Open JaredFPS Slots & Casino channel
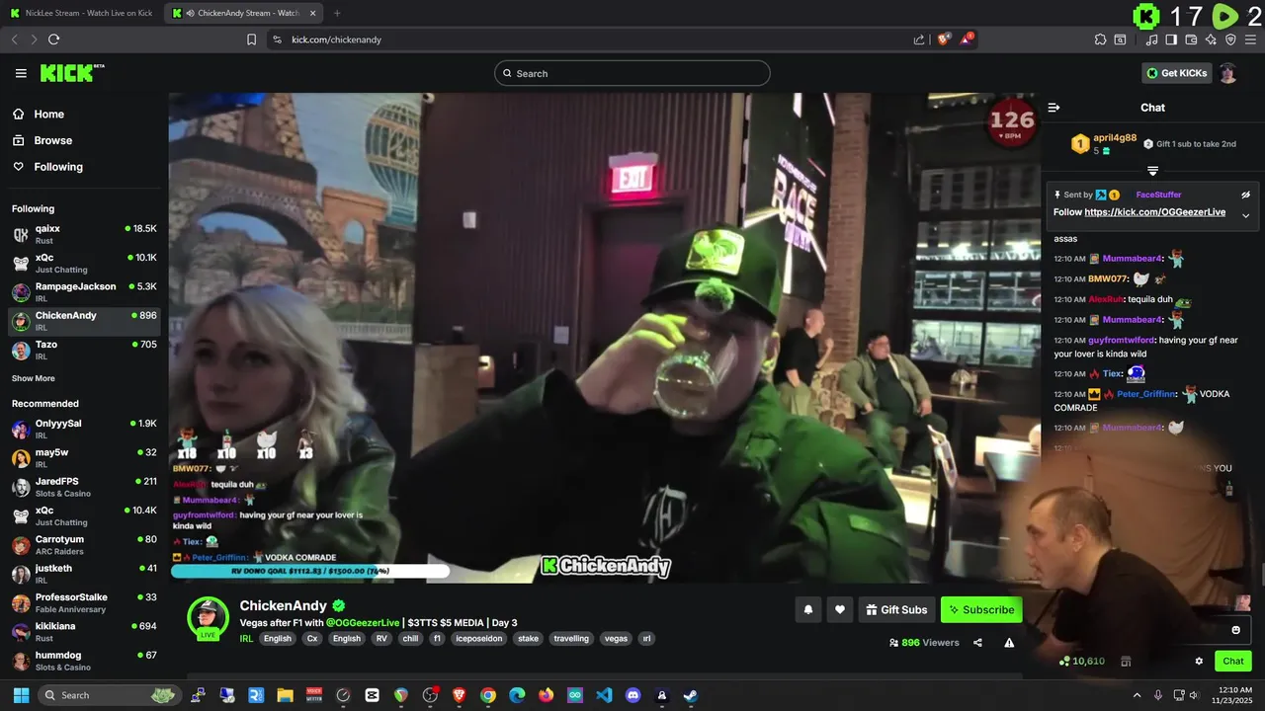 pyautogui.click(x=84, y=487)
